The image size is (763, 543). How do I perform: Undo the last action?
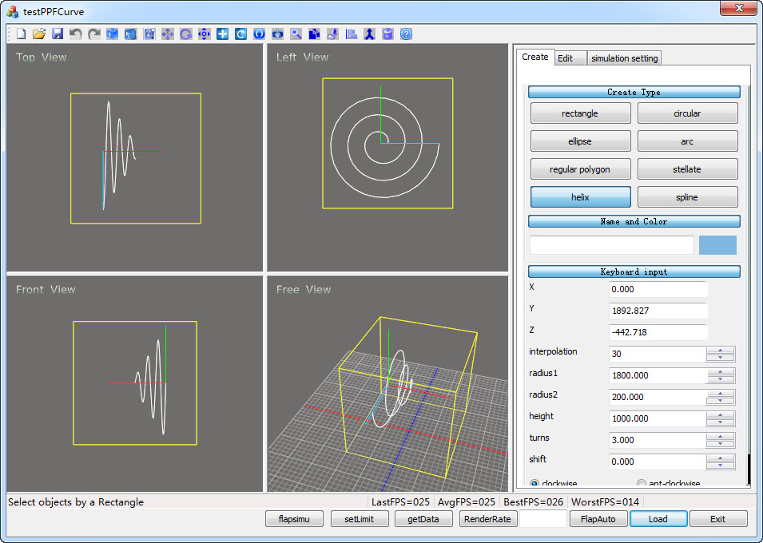point(75,34)
